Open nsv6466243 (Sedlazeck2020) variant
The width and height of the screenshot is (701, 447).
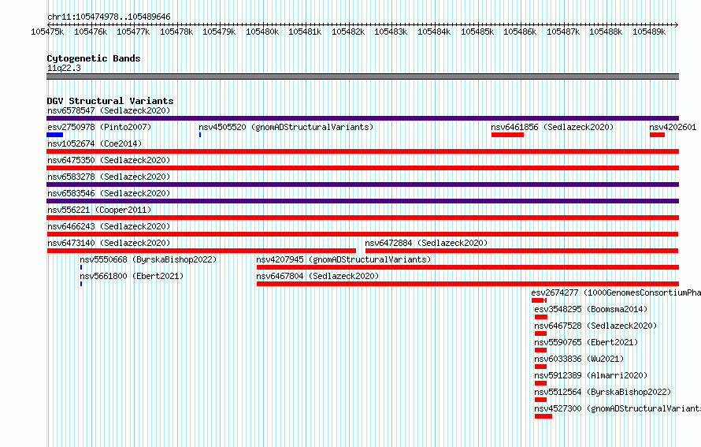click(x=109, y=226)
